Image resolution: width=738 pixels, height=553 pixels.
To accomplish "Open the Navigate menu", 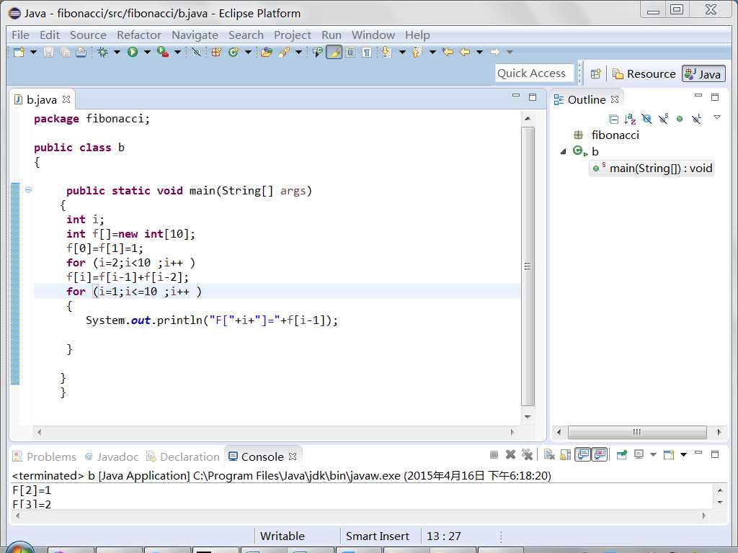I will point(195,35).
